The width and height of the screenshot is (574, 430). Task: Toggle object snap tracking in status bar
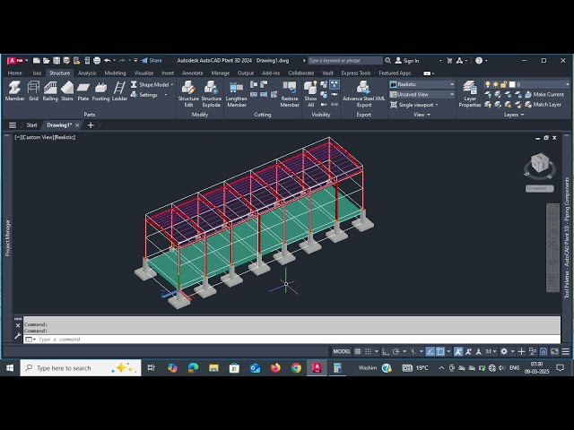coord(430,351)
